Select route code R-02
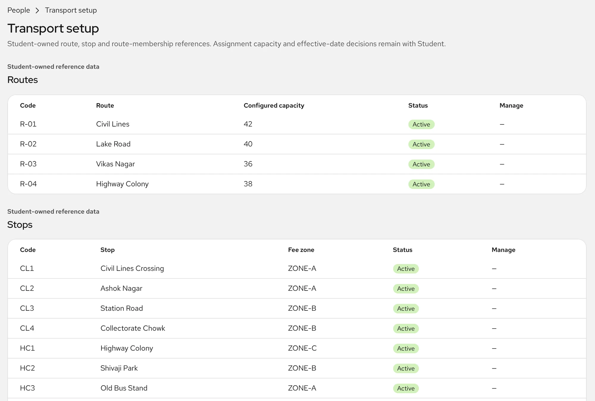The height and width of the screenshot is (401, 595). tap(28, 144)
